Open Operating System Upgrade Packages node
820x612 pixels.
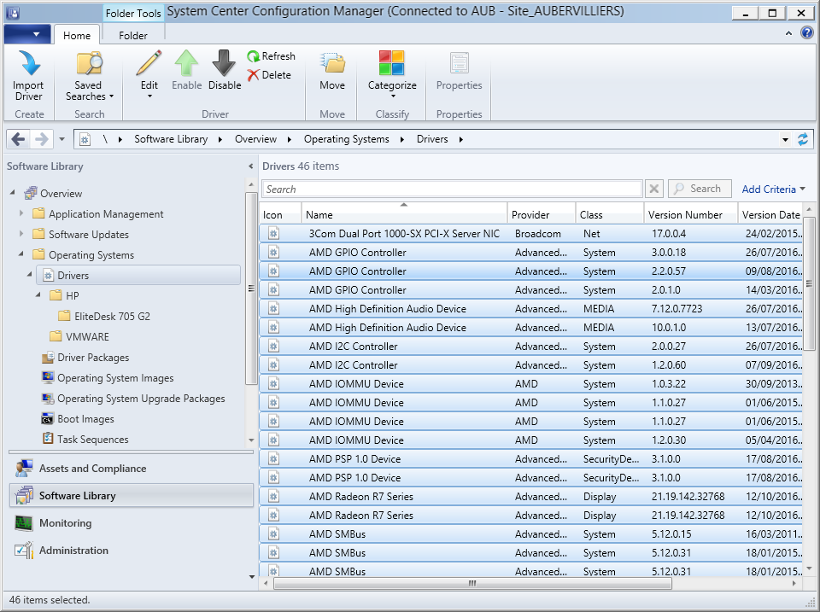[133, 399]
